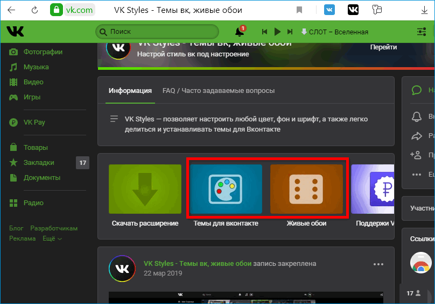Open VK Styles settings sliders icon
The image size is (435, 304).
(x=421, y=32)
